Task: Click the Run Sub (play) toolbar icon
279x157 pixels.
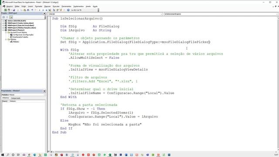Action: coord(40,10)
